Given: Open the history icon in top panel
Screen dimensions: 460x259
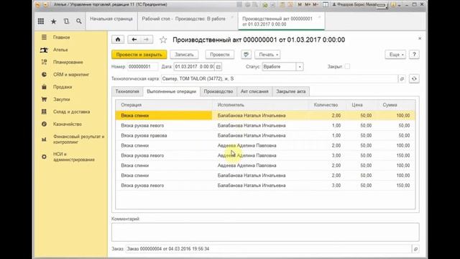Looking at the screenshot, I should point(66,21).
